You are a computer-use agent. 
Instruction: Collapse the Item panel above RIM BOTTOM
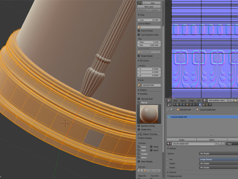(x=138, y=80)
